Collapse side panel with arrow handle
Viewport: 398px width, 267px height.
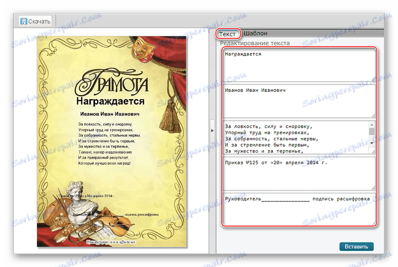click(212, 131)
